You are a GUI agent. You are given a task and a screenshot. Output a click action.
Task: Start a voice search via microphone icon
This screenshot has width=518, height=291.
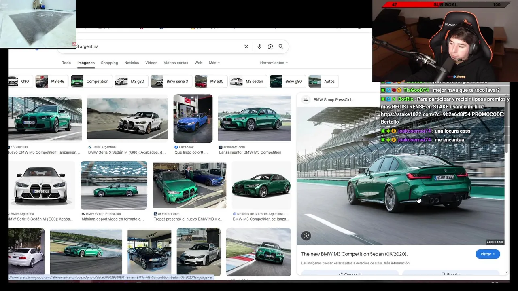[259, 46]
